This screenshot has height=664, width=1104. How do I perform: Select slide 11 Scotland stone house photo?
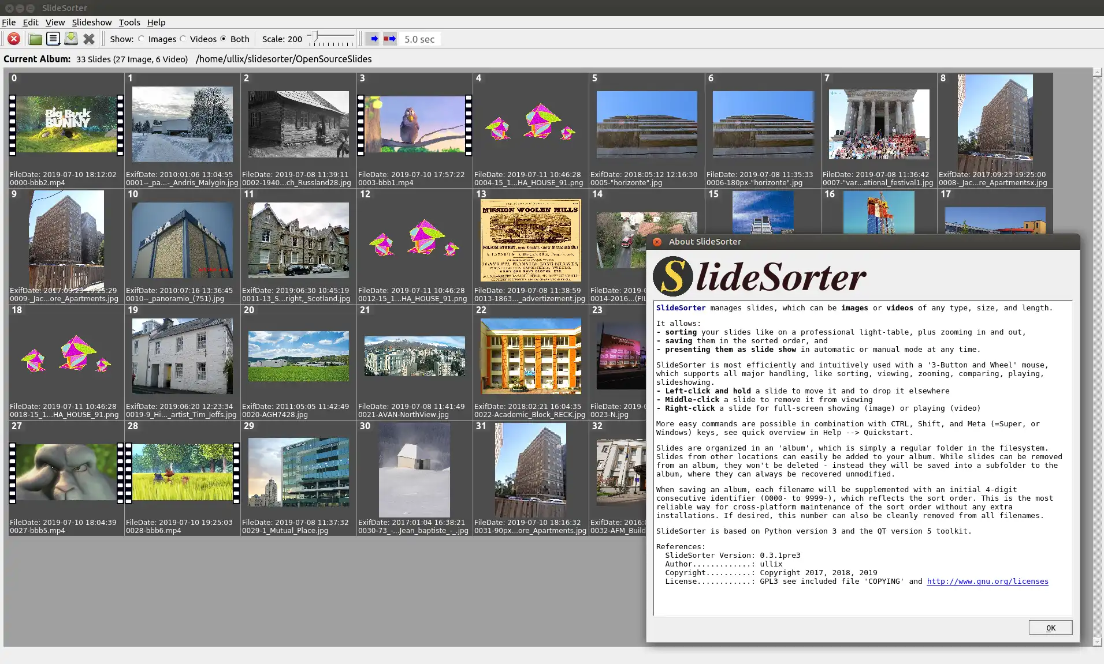point(299,241)
